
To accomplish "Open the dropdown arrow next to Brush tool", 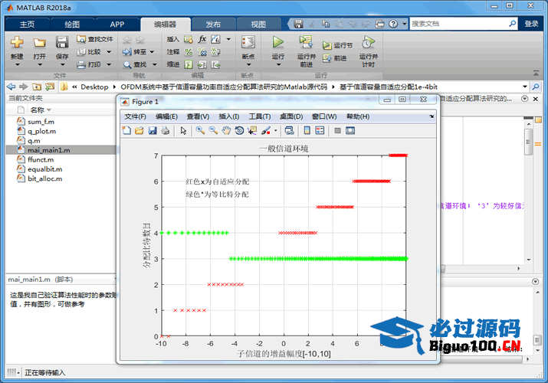I will coord(275,131).
